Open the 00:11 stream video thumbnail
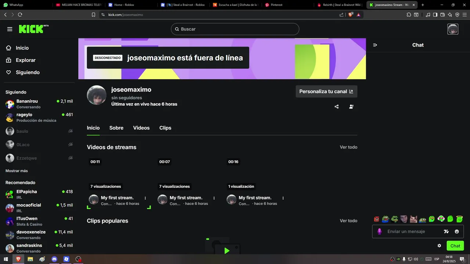This screenshot has width=470, height=264. (119, 175)
